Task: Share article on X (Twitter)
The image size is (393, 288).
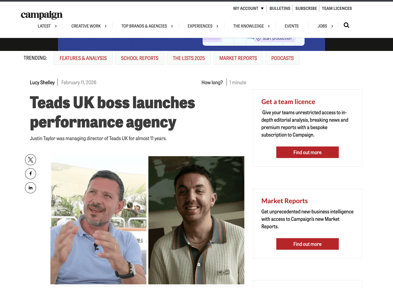Action: click(x=31, y=160)
